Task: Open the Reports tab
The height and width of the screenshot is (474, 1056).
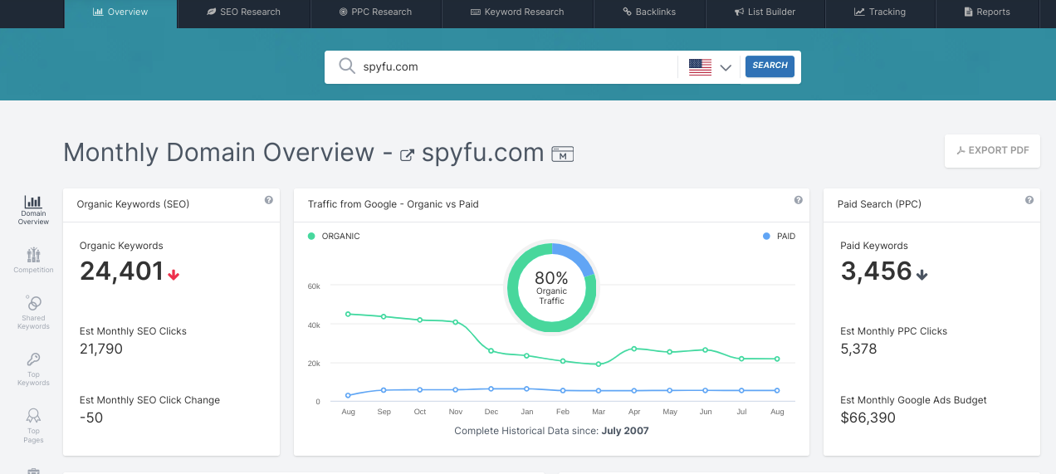Action: click(987, 12)
